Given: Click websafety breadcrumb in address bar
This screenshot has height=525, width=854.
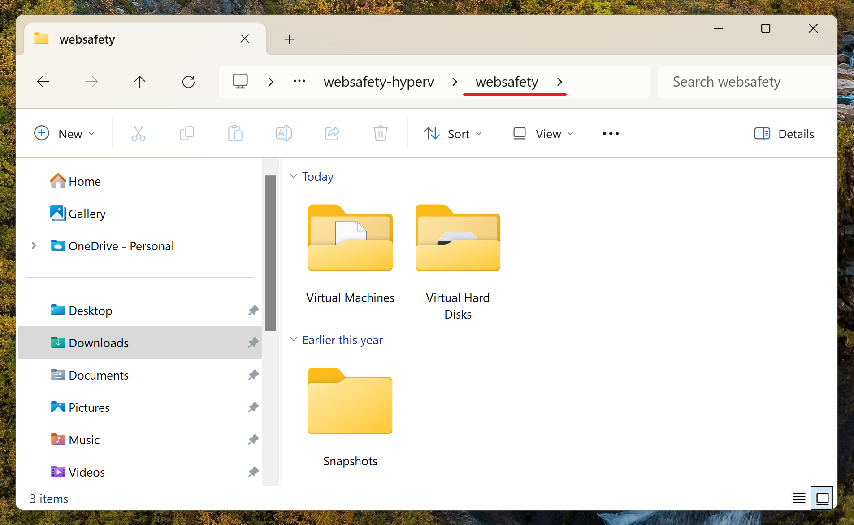Looking at the screenshot, I should click(x=507, y=82).
